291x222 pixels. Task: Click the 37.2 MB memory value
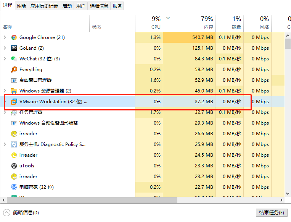click(x=204, y=102)
